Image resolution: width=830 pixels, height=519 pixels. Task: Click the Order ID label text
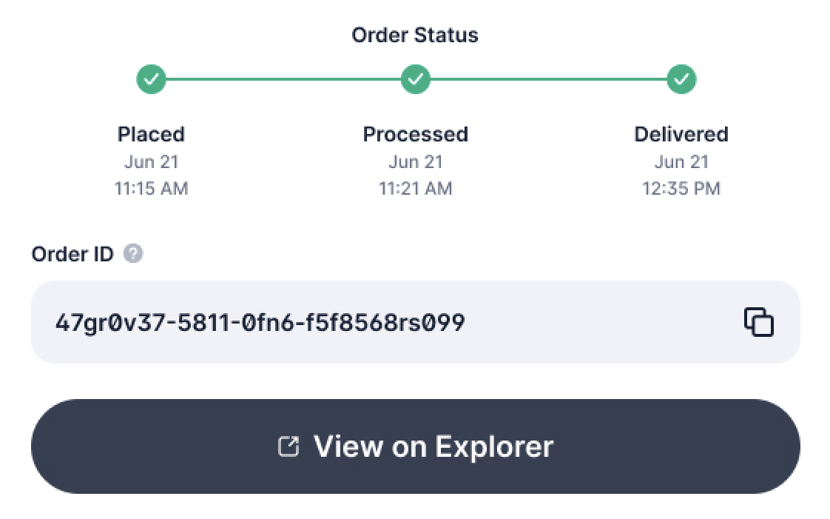[x=72, y=254]
